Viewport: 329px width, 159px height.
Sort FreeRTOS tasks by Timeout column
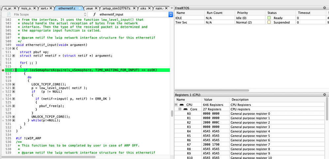[311, 13]
